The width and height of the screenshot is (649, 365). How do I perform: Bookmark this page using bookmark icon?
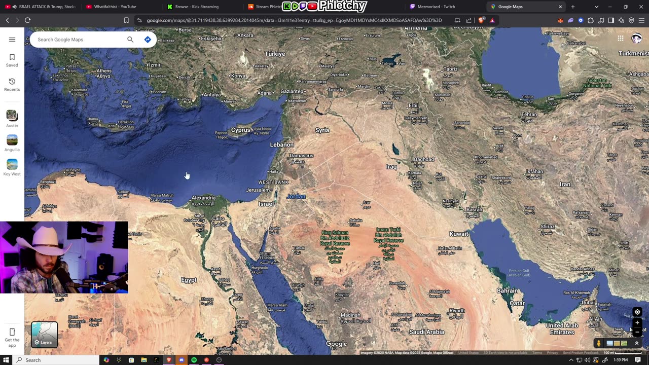point(126,20)
